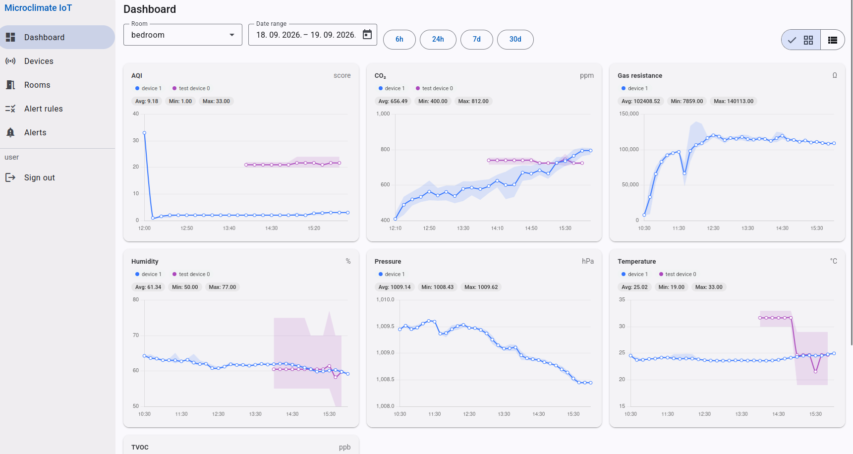Toggle test device 0 legend in AQI chart
Image resolution: width=853 pixels, height=454 pixels.
coord(191,88)
